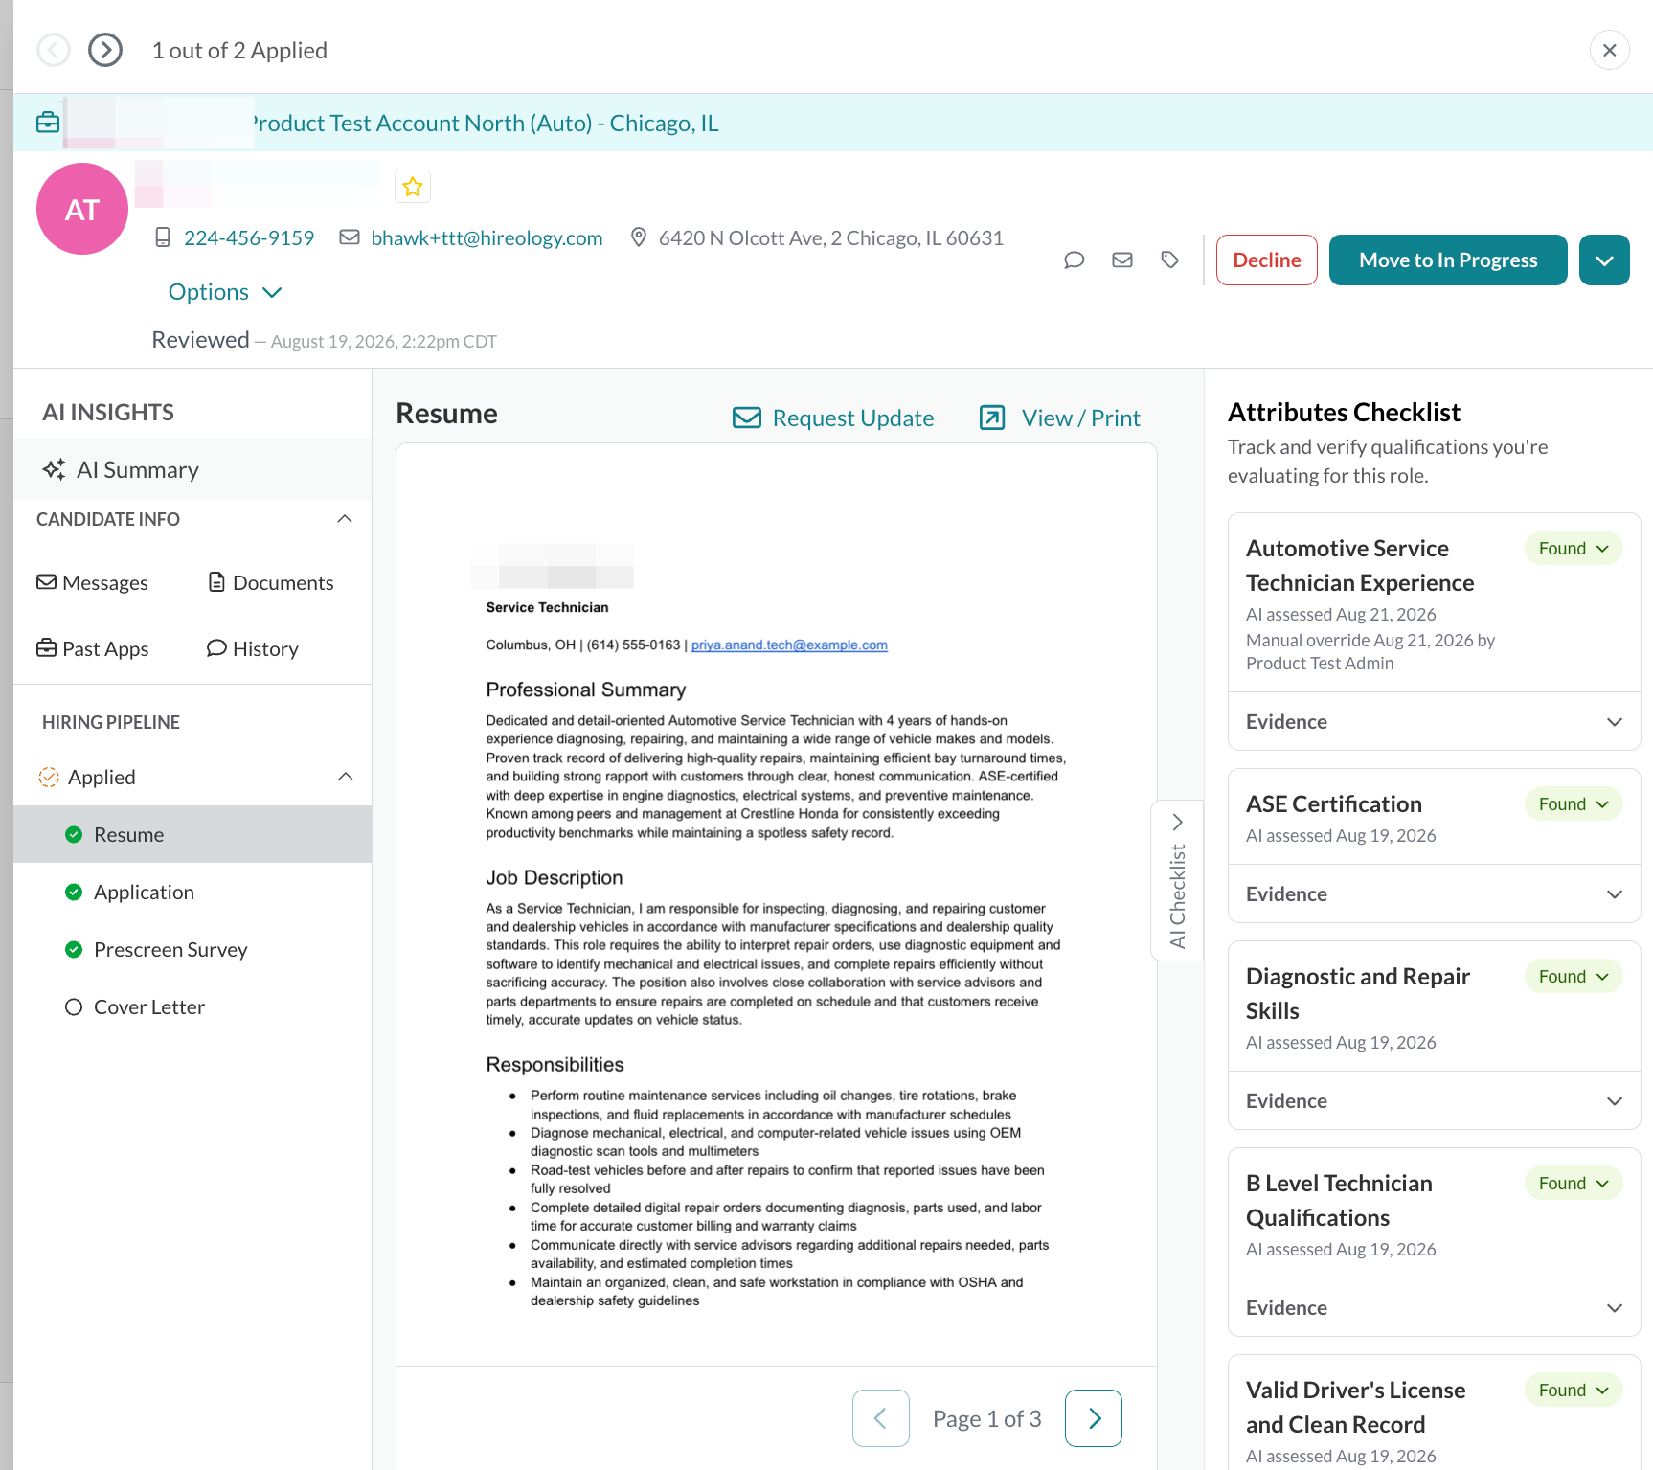This screenshot has height=1470, width=1653.
Task: Close the applicant panel
Action: (1610, 50)
